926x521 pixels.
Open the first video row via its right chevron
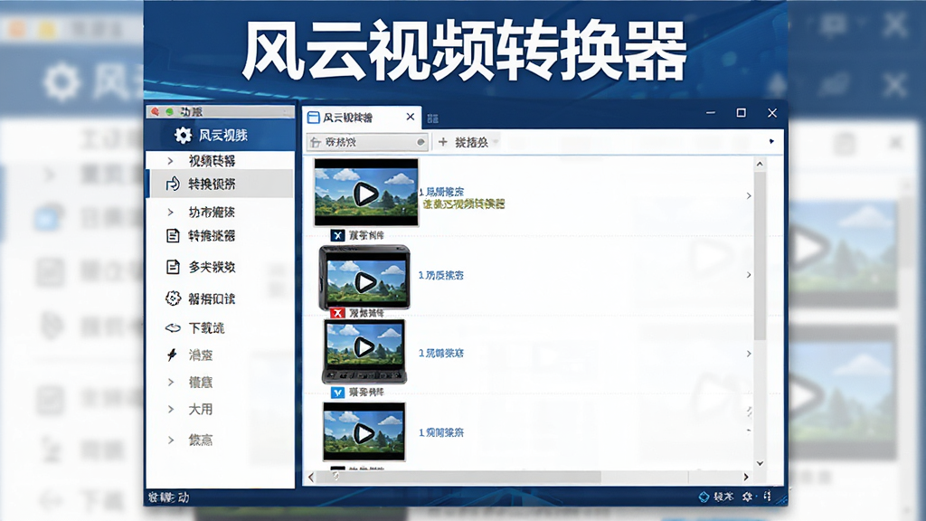749,195
